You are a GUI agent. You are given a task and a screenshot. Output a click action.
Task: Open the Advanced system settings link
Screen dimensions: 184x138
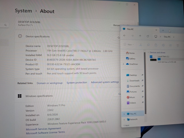click(105, 82)
